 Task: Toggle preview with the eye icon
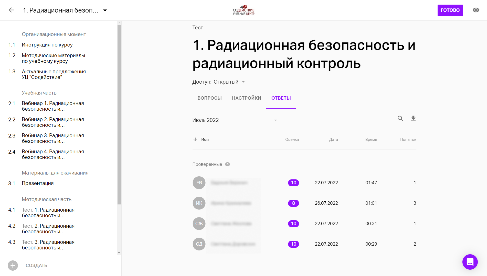coord(476,10)
